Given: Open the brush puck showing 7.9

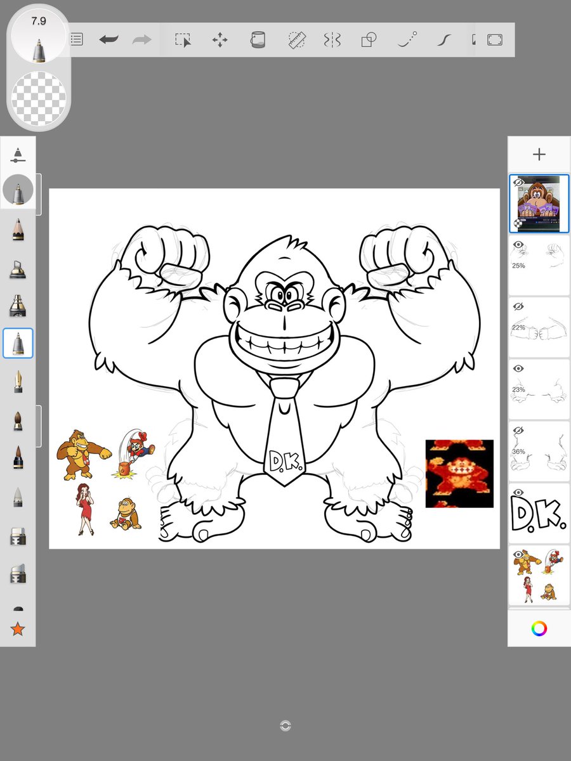Looking at the screenshot, I should (x=39, y=35).
